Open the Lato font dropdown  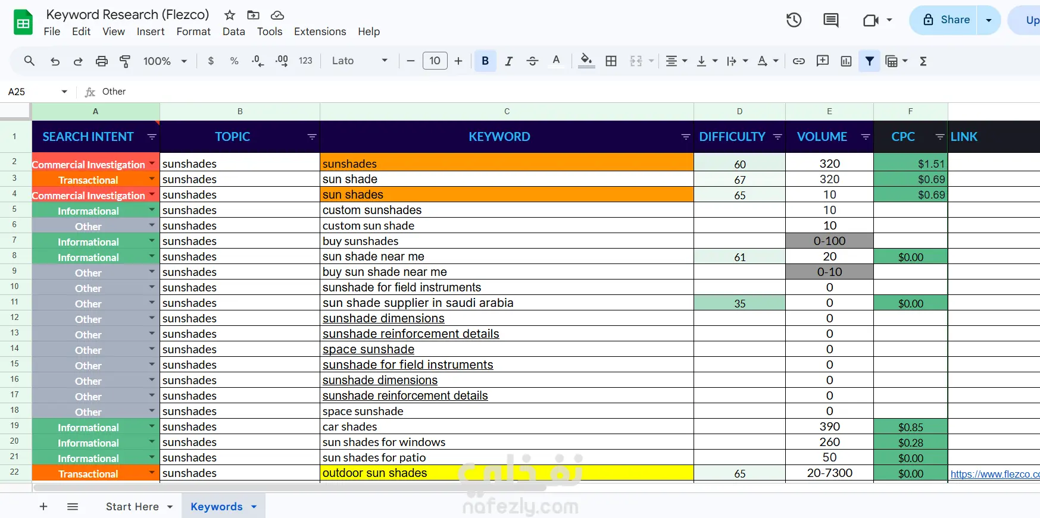[x=360, y=61]
